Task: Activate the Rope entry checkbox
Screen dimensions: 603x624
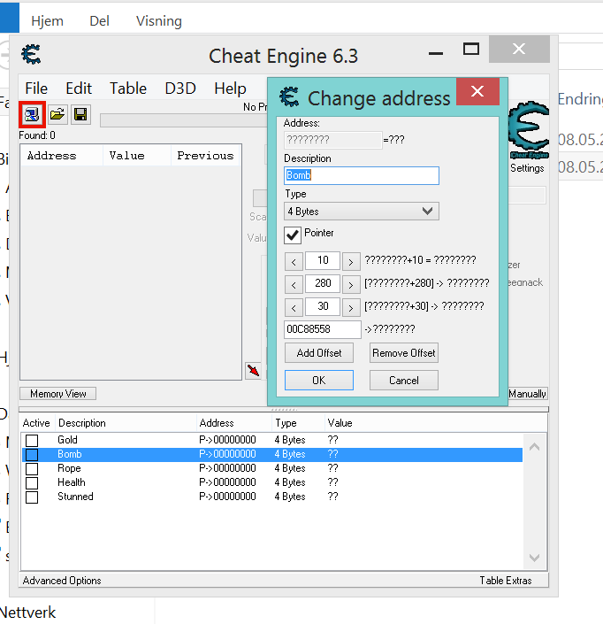Action: (x=32, y=468)
